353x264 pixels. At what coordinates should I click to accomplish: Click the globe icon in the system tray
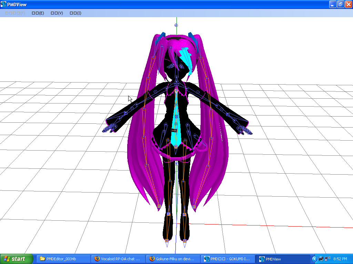click(321, 258)
